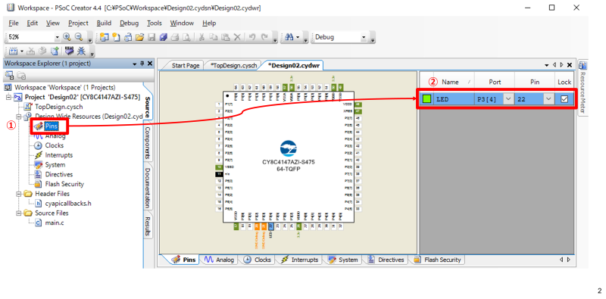The image size is (606, 299).
Task: Click the Zoom In magnifier icon
Action: pyautogui.click(x=67, y=37)
